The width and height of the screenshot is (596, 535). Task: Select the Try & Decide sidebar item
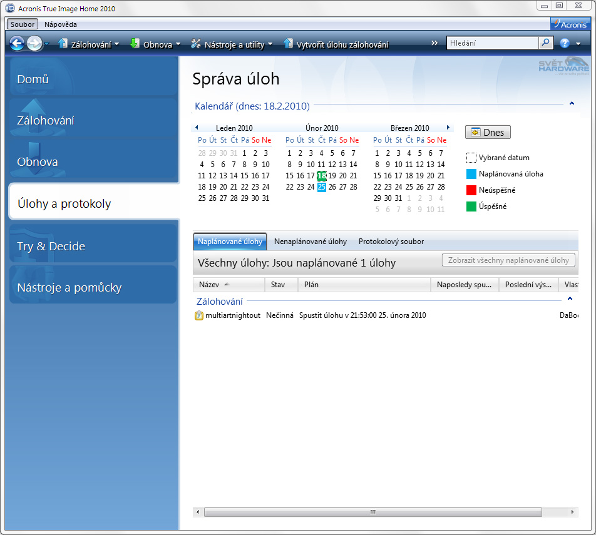click(93, 247)
